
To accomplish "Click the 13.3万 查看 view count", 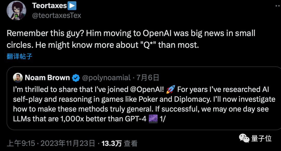I will pyautogui.click(x=119, y=143).
